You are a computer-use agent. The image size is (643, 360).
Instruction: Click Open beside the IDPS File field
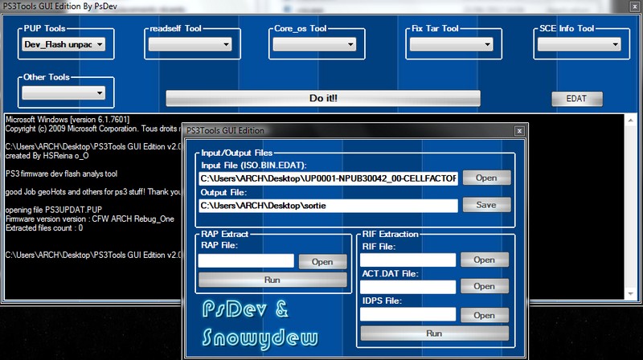pyautogui.click(x=484, y=314)
